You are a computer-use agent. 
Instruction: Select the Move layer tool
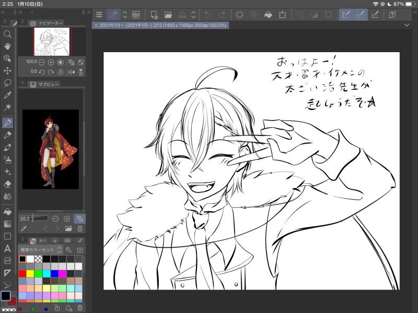[x=7, y=70]
